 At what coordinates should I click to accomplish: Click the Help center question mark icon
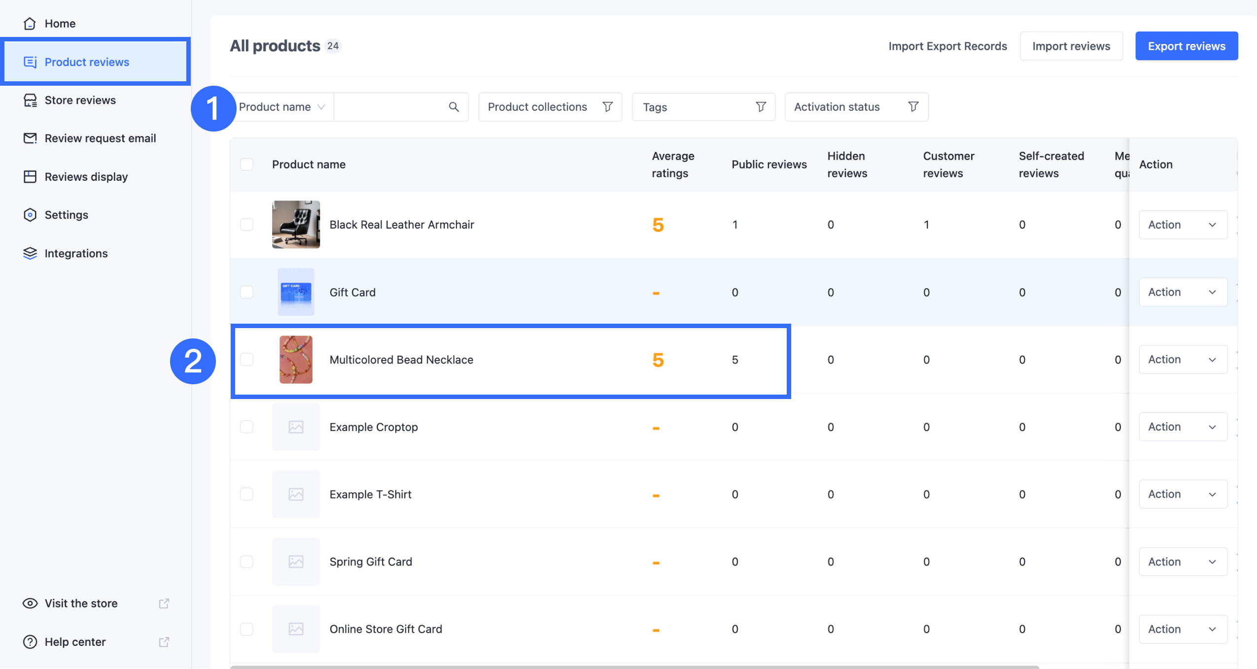(x=30, y=642)
